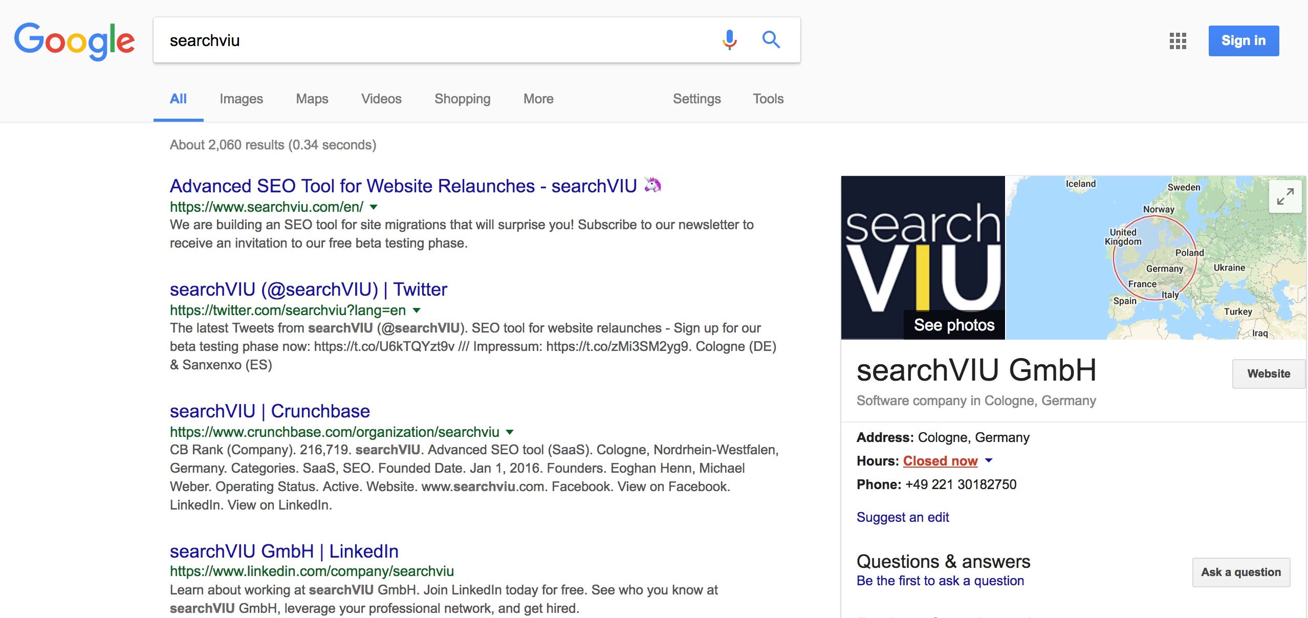Screen dimensions: 1308x618
Task: Click Ask a question button
Action: [1241, 572]
